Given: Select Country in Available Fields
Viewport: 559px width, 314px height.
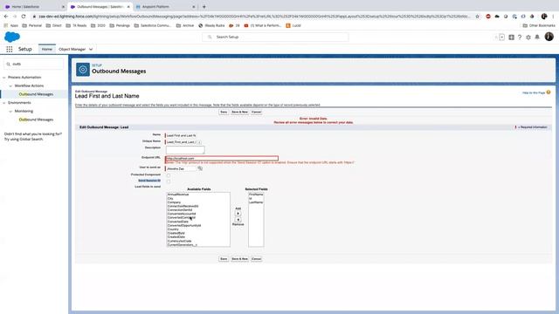Looking at the screenshot, I should (173, 229).
